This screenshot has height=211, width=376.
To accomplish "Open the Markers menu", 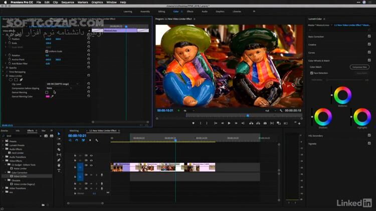I will pos(83,2).
